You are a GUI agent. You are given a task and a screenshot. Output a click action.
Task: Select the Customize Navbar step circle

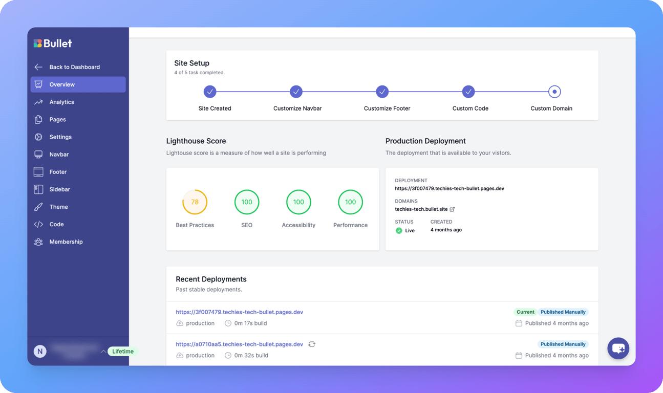pos(296,92)
